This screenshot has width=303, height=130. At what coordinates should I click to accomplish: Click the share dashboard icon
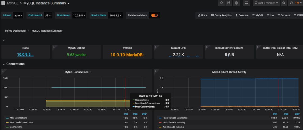(x=229, y=3)
